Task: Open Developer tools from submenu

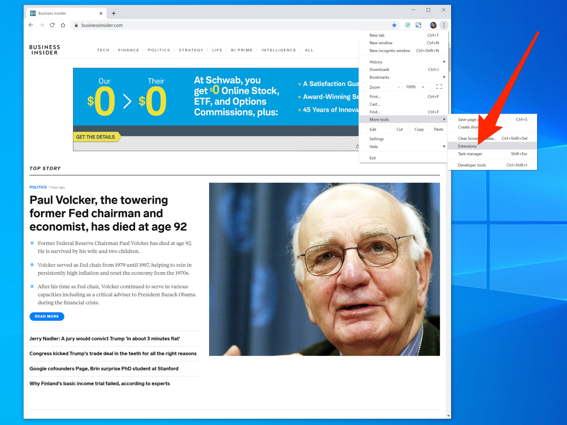Action: pos(493,165)
